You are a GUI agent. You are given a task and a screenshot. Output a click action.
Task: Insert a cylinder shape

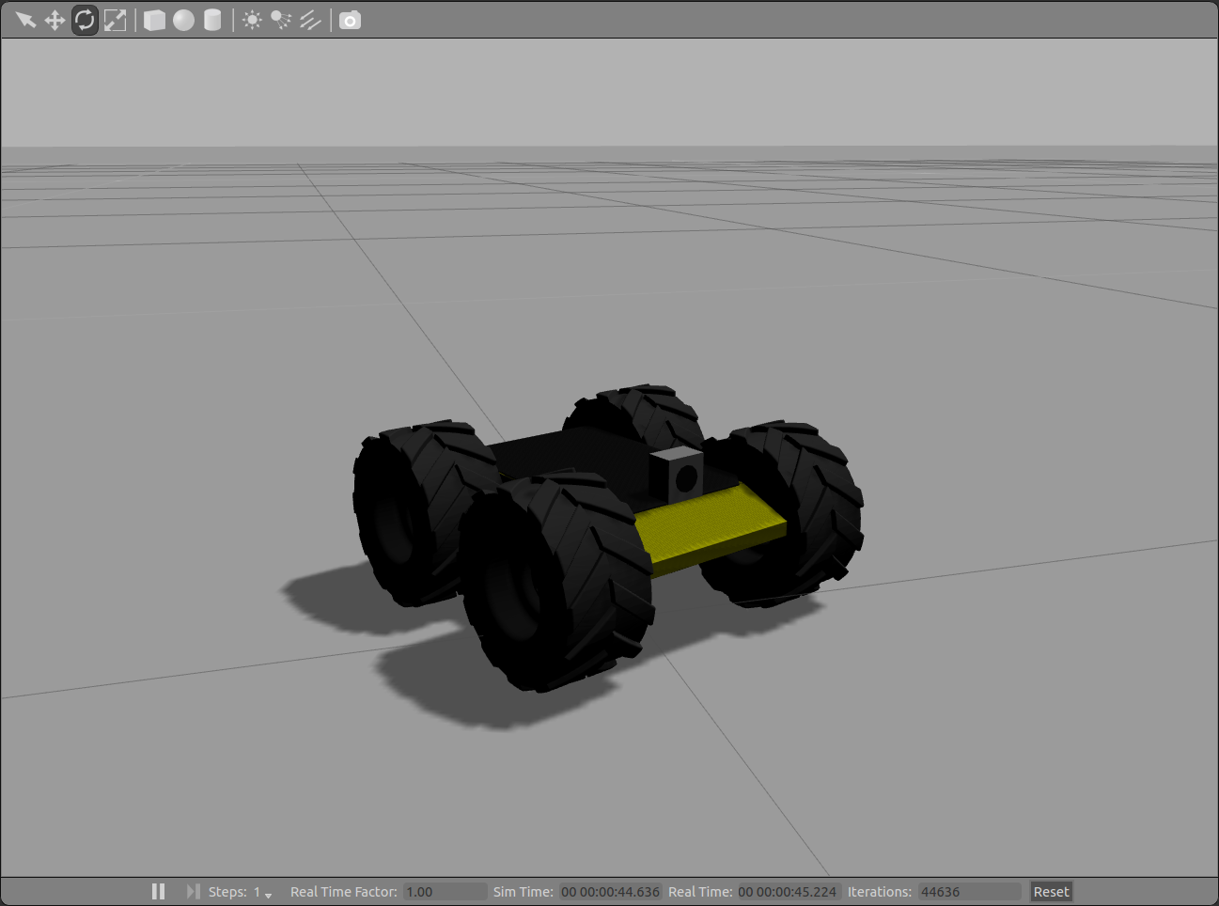point(214,19)
